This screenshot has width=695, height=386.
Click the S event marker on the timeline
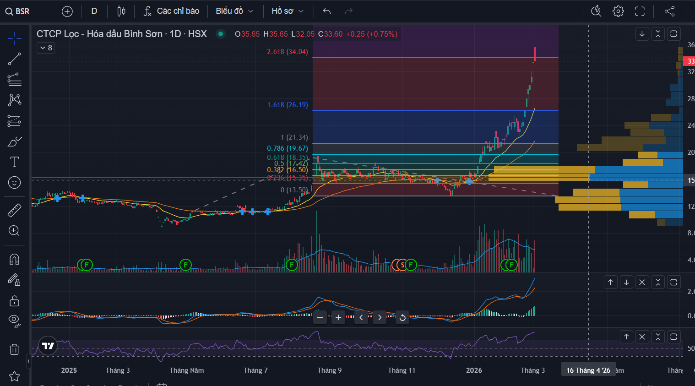point(402,265)
